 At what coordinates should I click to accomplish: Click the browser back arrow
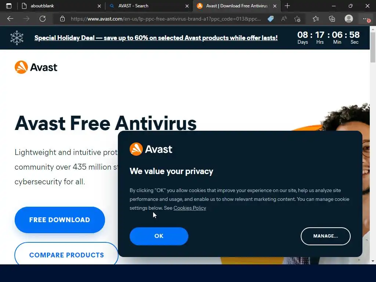point(10,19)
